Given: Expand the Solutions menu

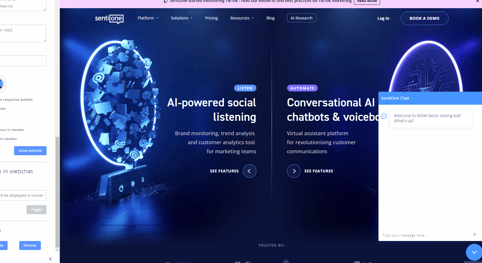Looking at the screenshot, I should coord(182,18).
